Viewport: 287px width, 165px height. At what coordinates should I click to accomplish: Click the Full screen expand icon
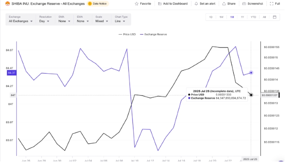point(271,4)
